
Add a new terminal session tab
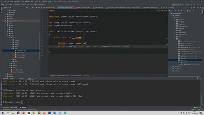[35, 78]
